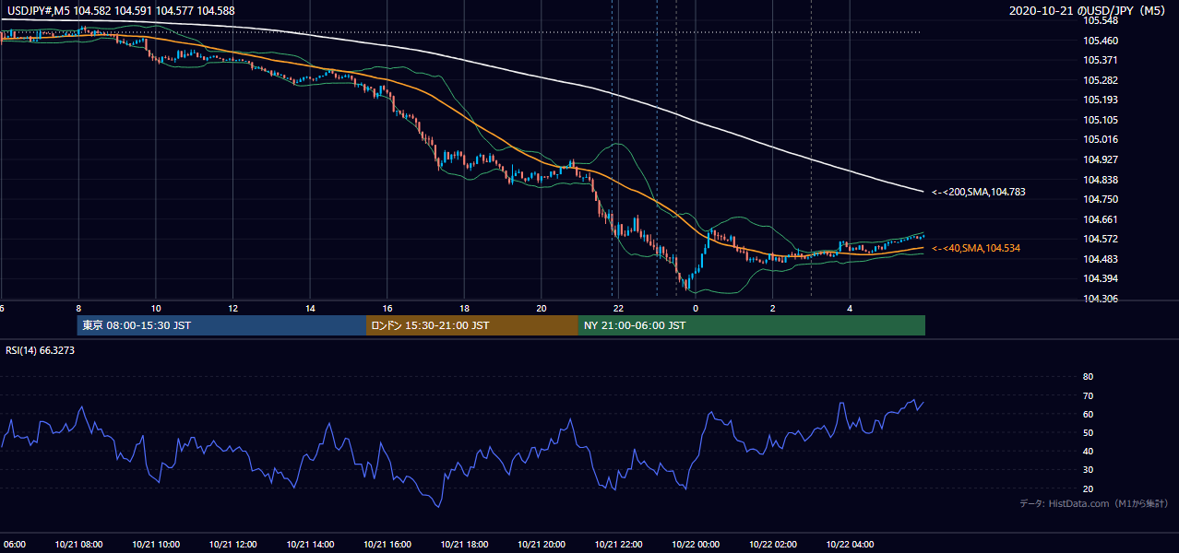Screen dimensions: 1179x553
Task: Click hour marker 8 under the price chart
Action: (78, 308)
